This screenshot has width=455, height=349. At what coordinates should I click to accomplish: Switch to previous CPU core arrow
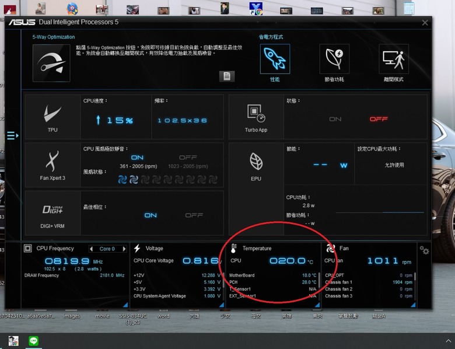(x=92, y=249)
